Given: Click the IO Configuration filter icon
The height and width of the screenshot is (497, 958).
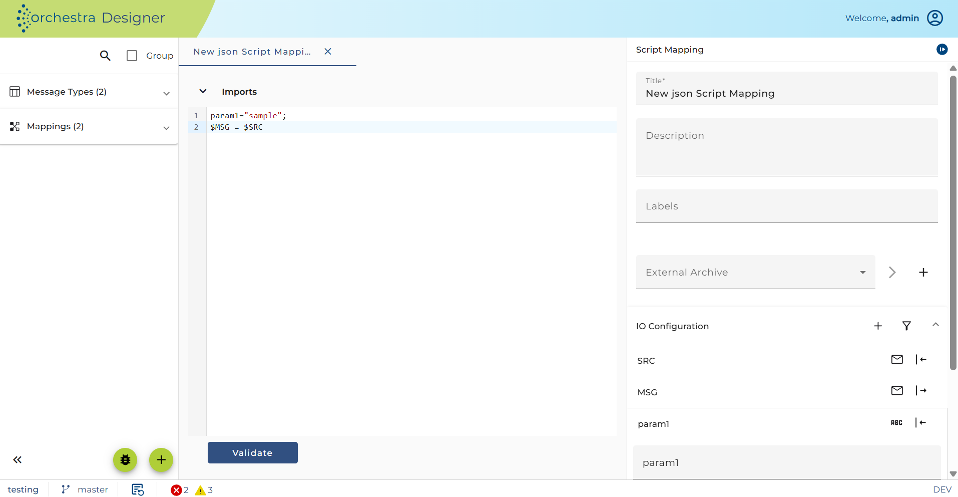Looking at the screenshot, I should [x=906, y=326].
